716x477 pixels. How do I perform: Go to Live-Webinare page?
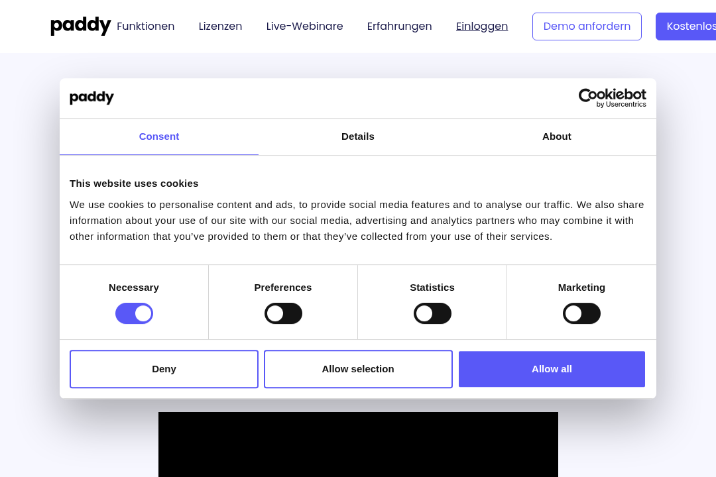304,26
